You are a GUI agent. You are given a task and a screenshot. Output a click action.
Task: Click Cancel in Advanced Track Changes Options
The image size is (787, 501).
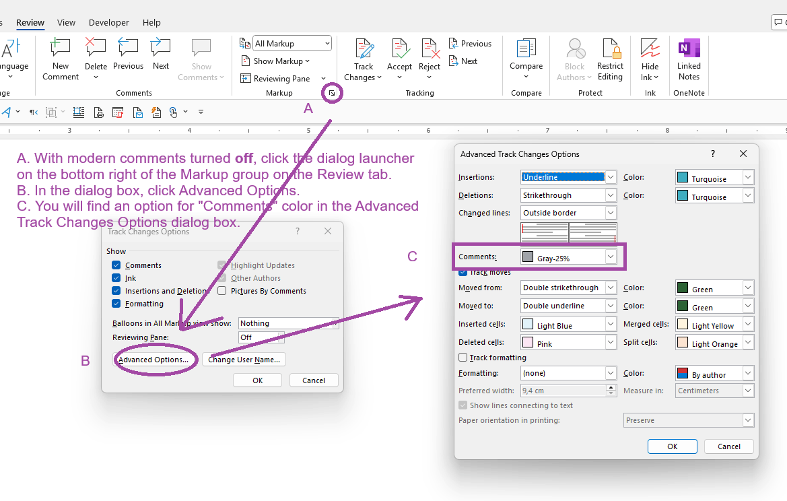(729, 446)
